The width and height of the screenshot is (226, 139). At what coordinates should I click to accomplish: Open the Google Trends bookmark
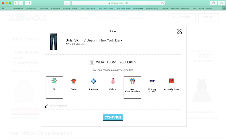click(x=70, y=9)
